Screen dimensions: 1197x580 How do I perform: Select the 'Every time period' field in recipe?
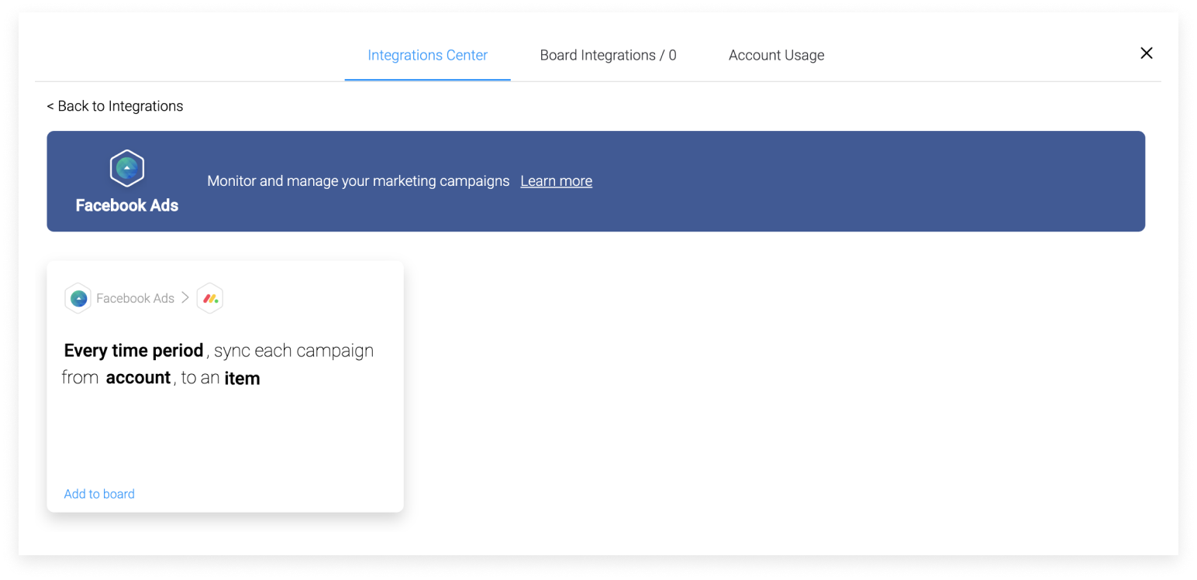tap(133, 350)
